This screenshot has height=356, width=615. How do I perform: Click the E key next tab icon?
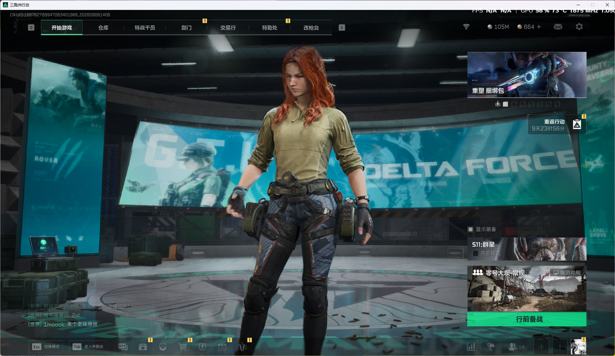pyautogui.click(x=342, y=28)
